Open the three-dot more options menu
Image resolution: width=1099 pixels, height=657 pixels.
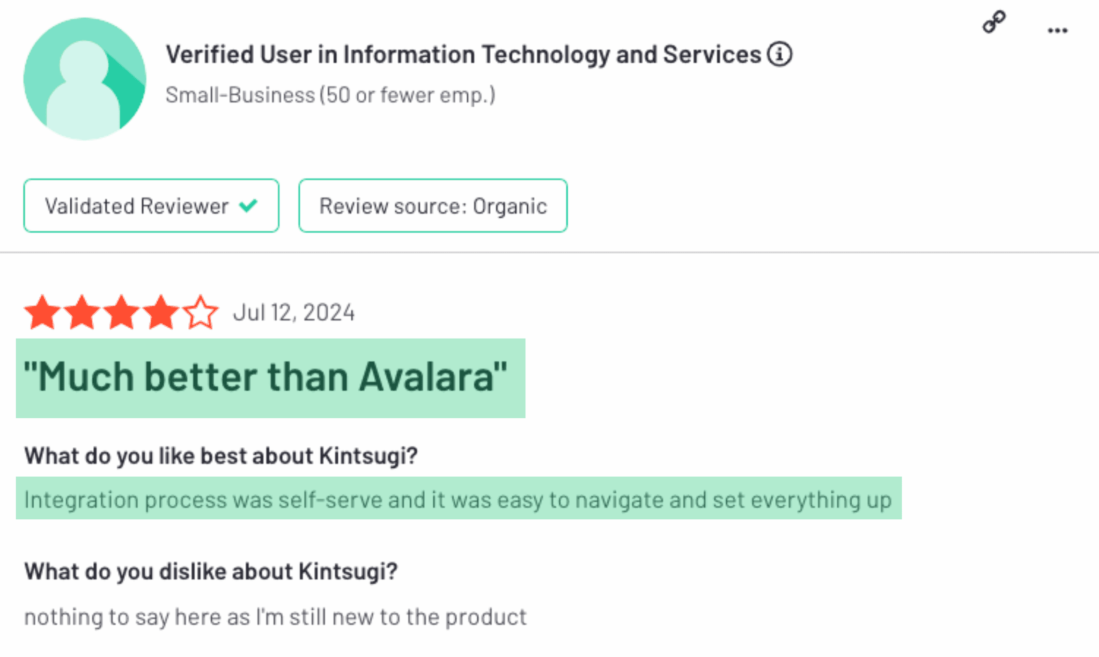(1057, 31)
